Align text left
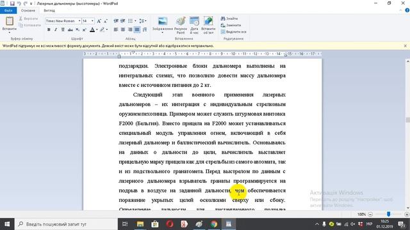Viewport: 410px width, 230px height. click(116, 30)
